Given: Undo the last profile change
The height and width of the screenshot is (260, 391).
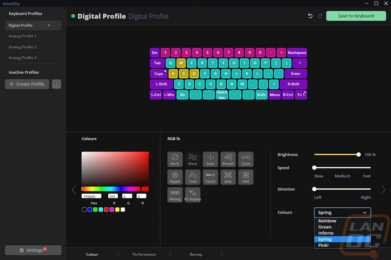Looking at the screenshot, I should pos(310,16).
